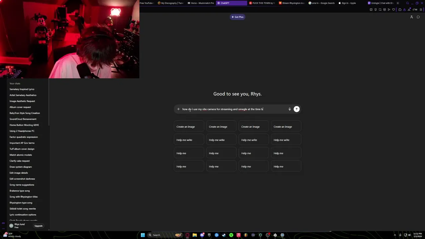Open the volume control in system tray
The image size is (425, 239).
pos(409,235)
